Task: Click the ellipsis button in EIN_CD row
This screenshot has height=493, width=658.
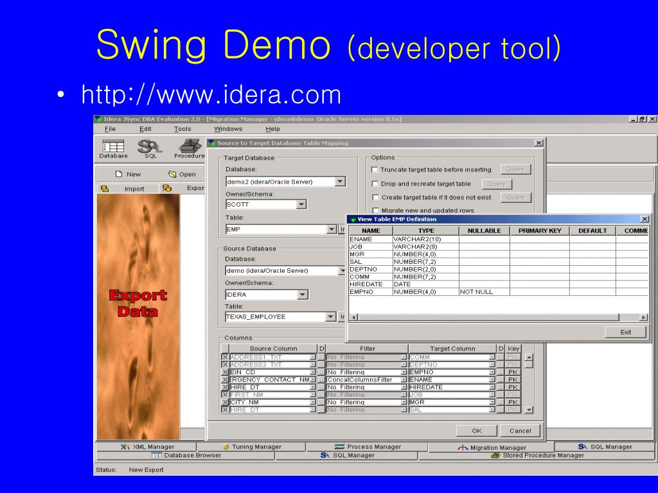Action: (x=321, y=372)
